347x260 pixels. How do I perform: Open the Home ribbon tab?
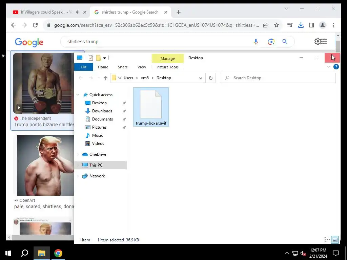click(x=103, y=67)
